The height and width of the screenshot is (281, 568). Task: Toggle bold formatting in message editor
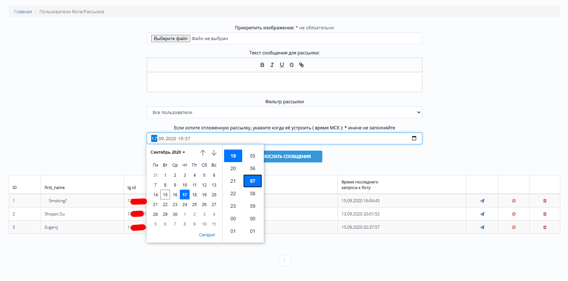click(x=262, y=65)
